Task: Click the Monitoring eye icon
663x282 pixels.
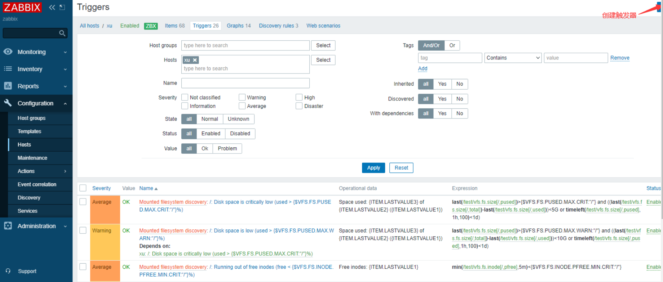Action: [x=8, y=52]
